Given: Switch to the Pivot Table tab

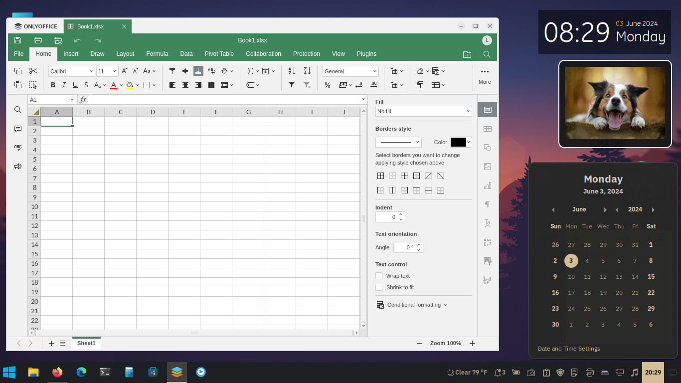Looking at the screenshot, I should click(x=219, y=54).
